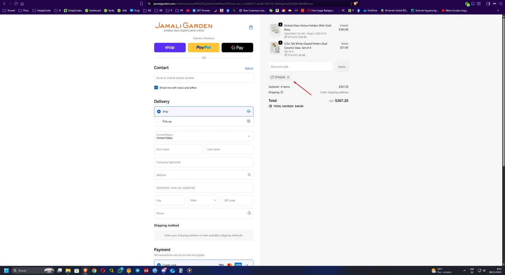Viewport: 505px width, 275px height.
Task: Click the White Glazed Bud Vase thumbnail
Action: [275, 48]
